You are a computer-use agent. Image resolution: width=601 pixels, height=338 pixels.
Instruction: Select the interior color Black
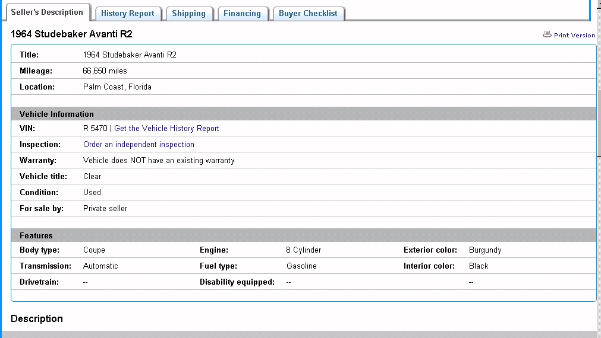(479, 266)
